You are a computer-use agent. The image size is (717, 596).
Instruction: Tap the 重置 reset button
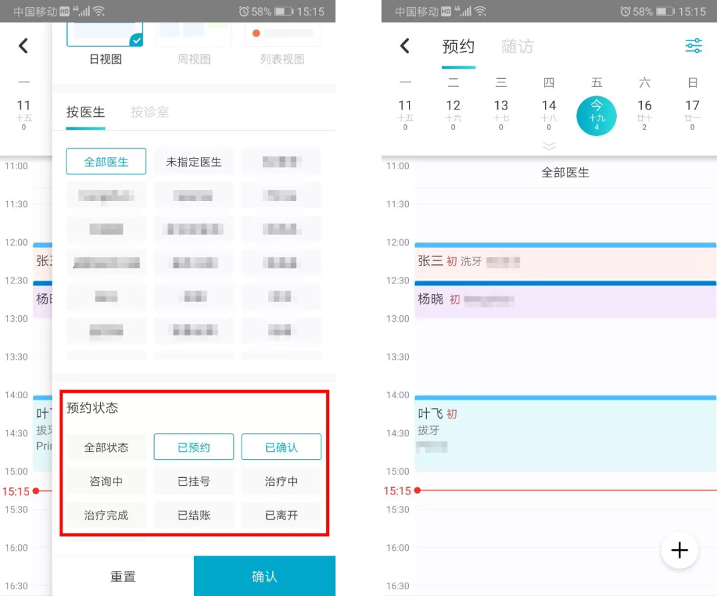tap(123, 576)
